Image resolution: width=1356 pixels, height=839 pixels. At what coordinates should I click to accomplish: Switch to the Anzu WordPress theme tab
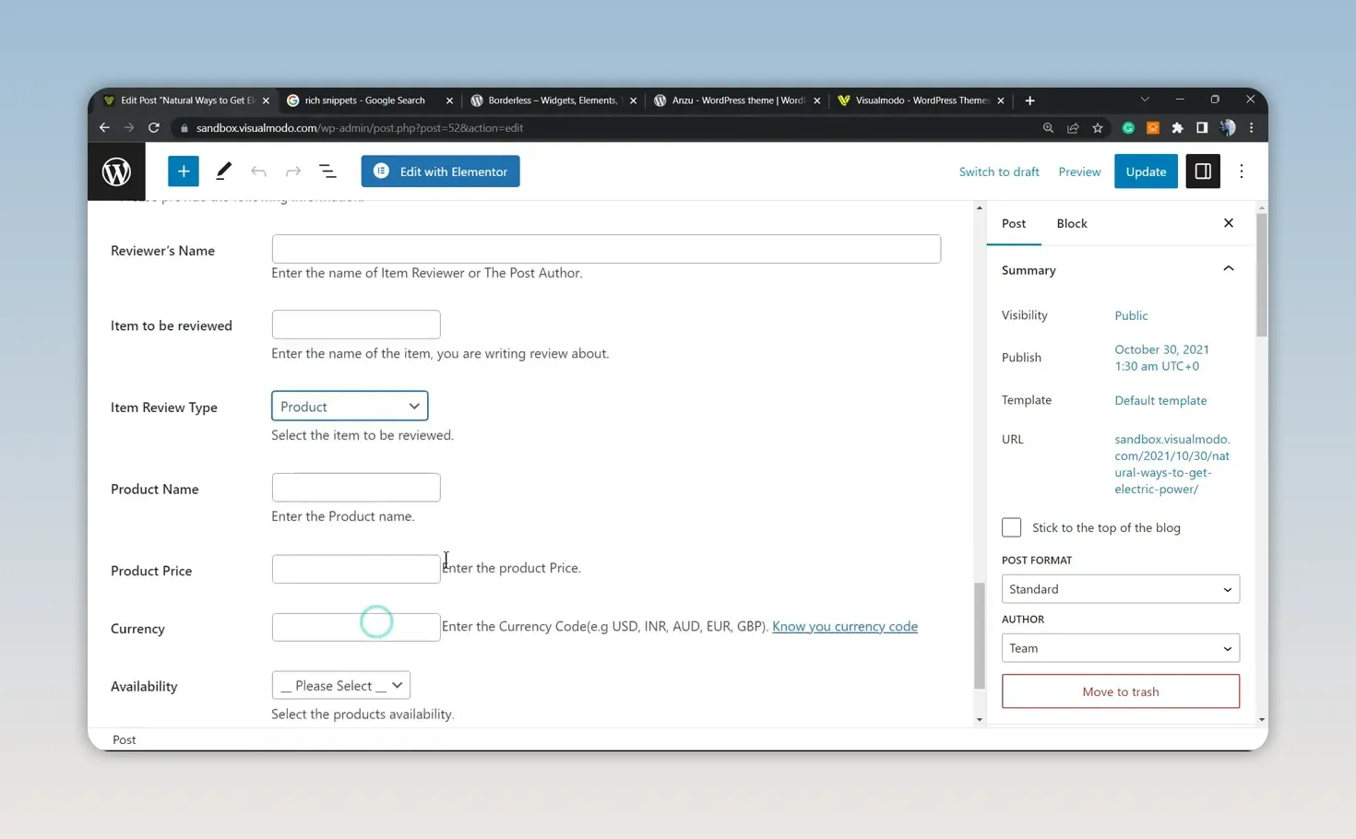(x=736, y=100)
